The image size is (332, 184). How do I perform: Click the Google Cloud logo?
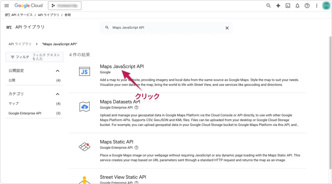point(29,5)
